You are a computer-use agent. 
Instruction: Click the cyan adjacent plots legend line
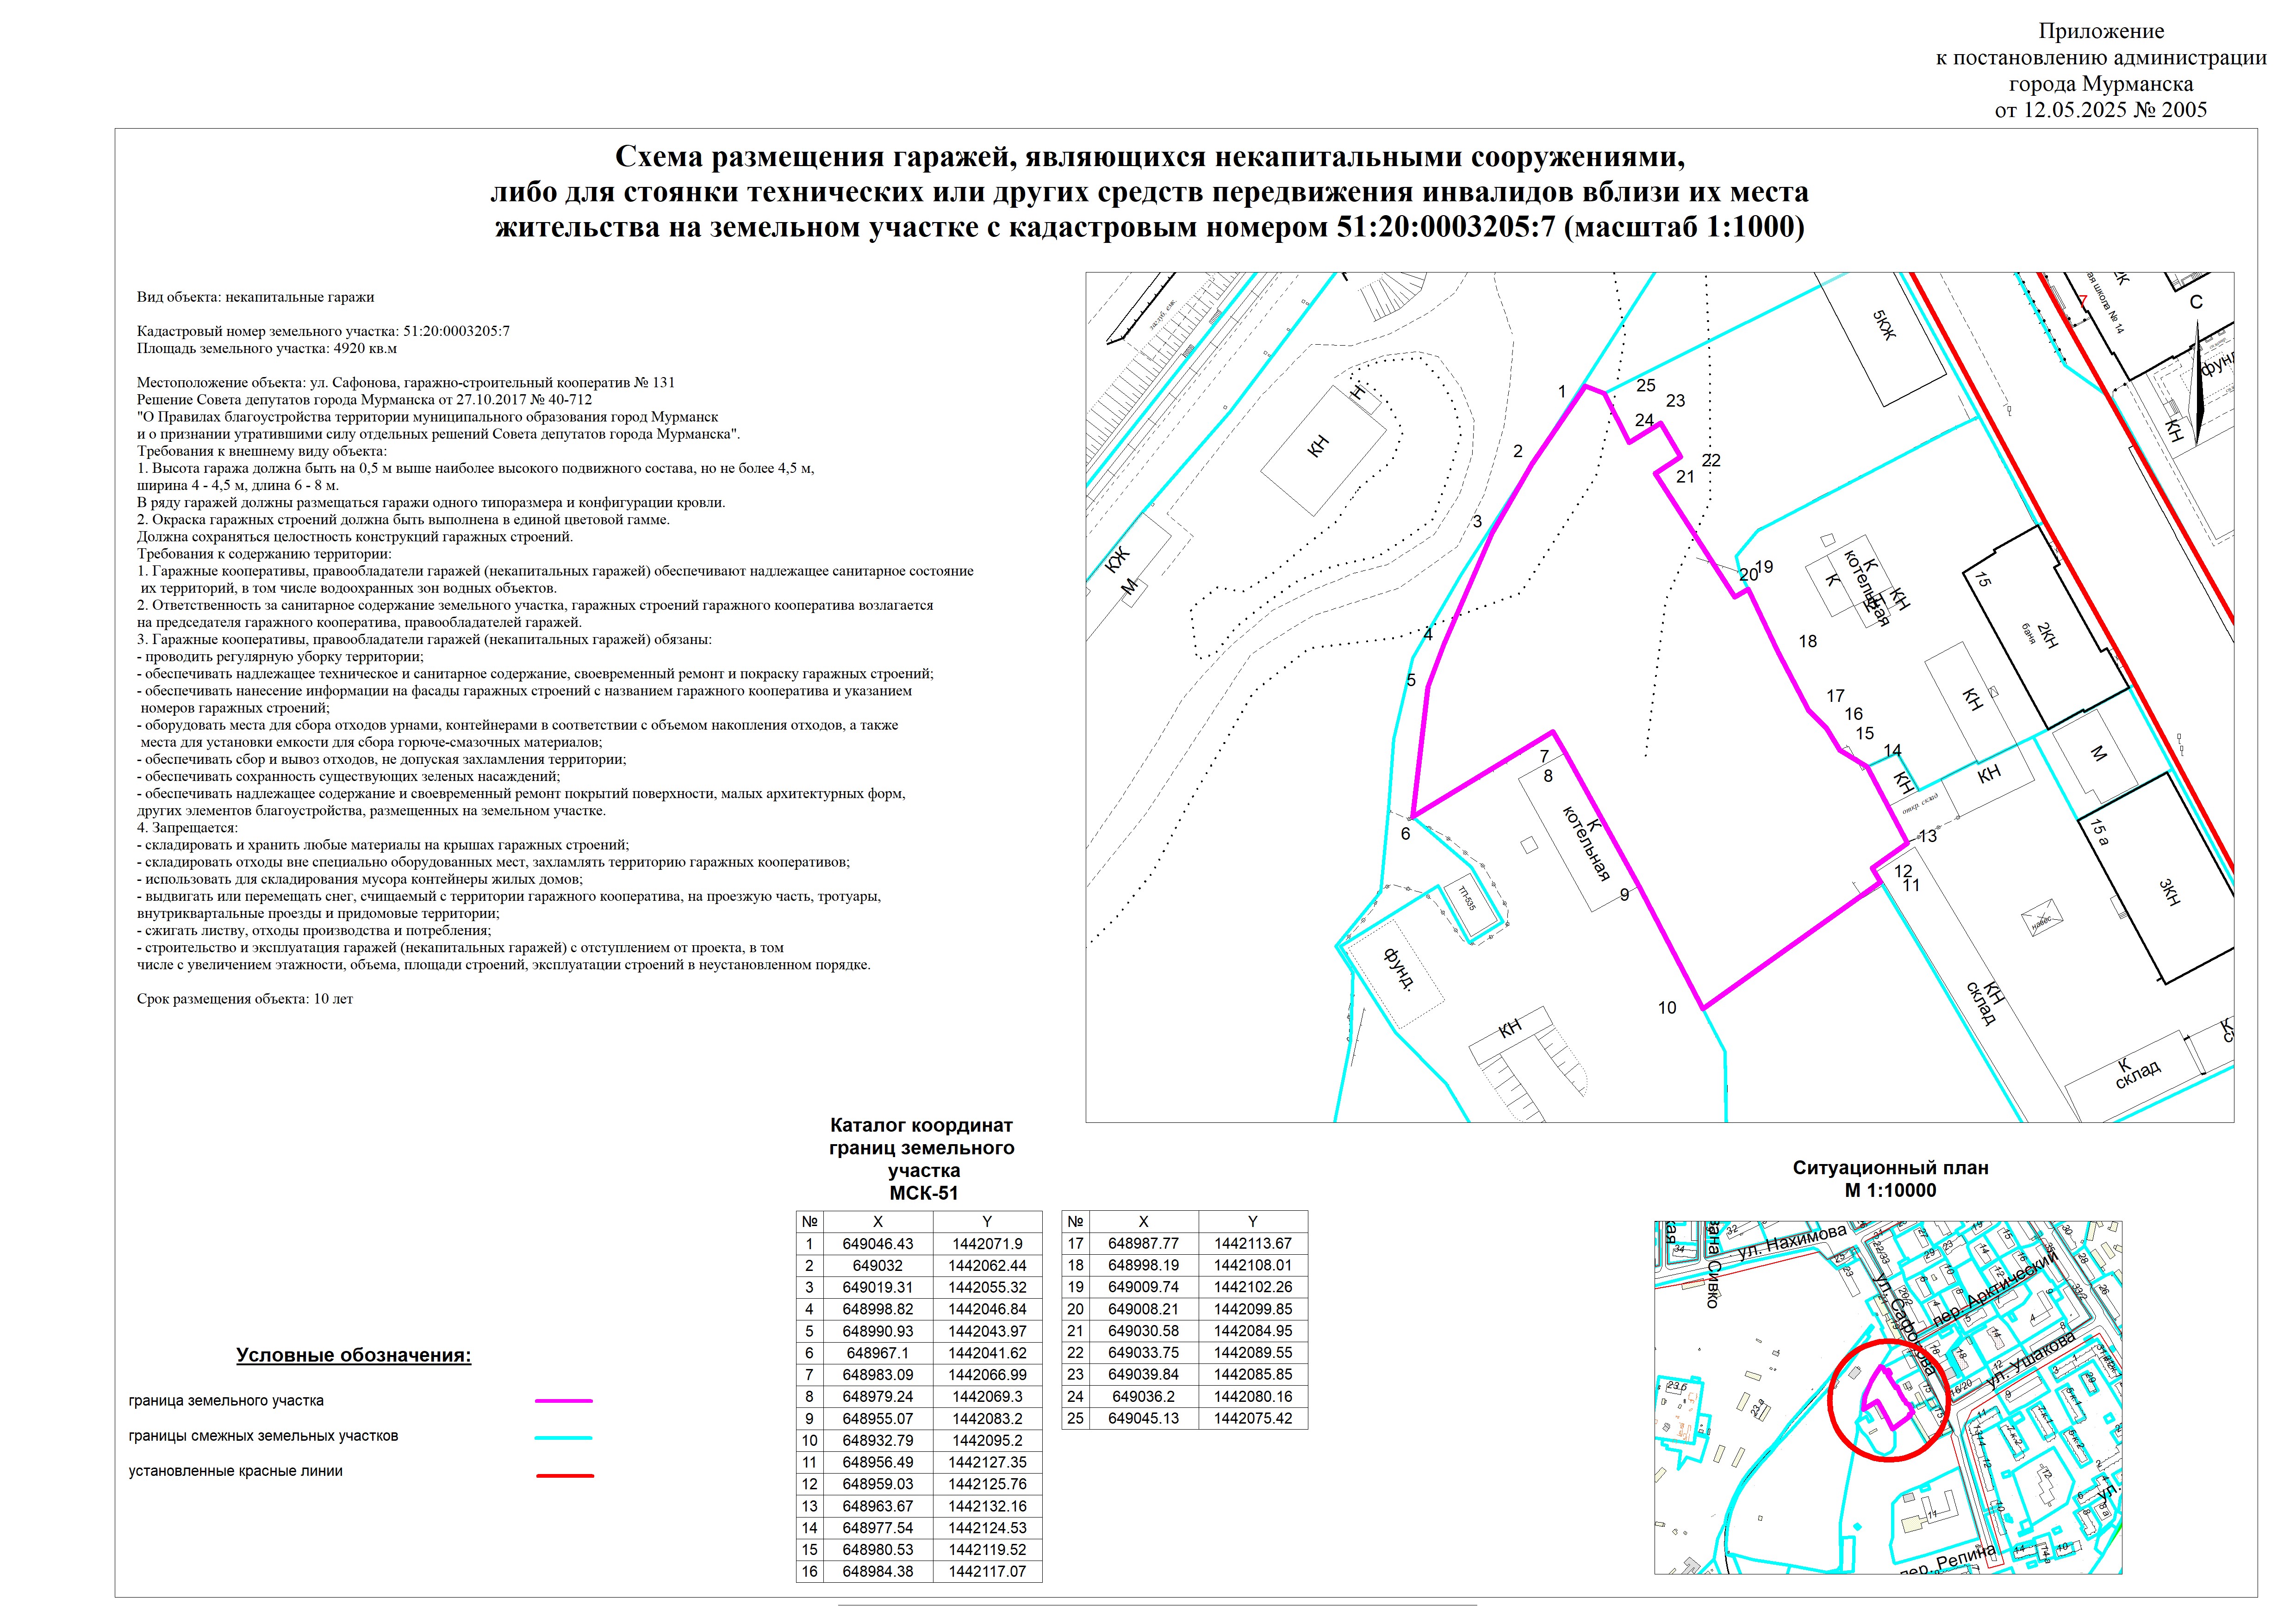[564, 1437]
